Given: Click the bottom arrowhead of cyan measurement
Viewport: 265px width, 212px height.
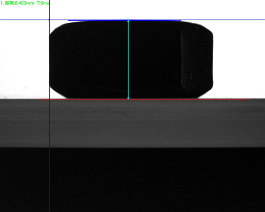Looking at the screenshot, I should click(x=128, y=98).
